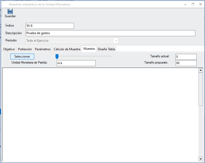Maximize the Muestreo estadístico window
Screen dimensions: 205x163
pos(193,4)
